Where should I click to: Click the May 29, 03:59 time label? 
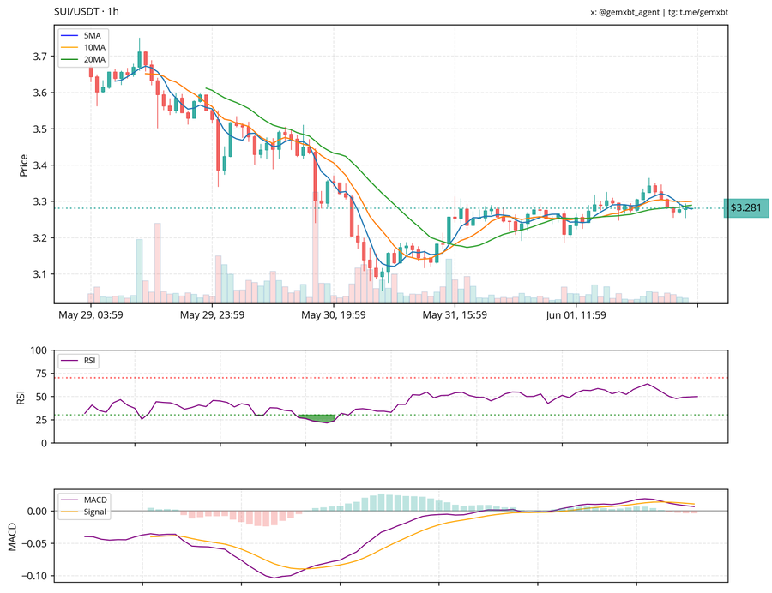coord(91,315)
